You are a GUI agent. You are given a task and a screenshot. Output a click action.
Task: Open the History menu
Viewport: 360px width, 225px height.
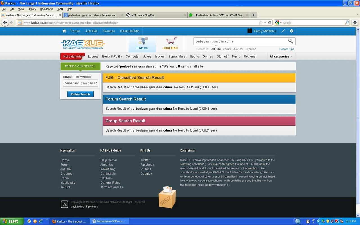click(32, 9)
